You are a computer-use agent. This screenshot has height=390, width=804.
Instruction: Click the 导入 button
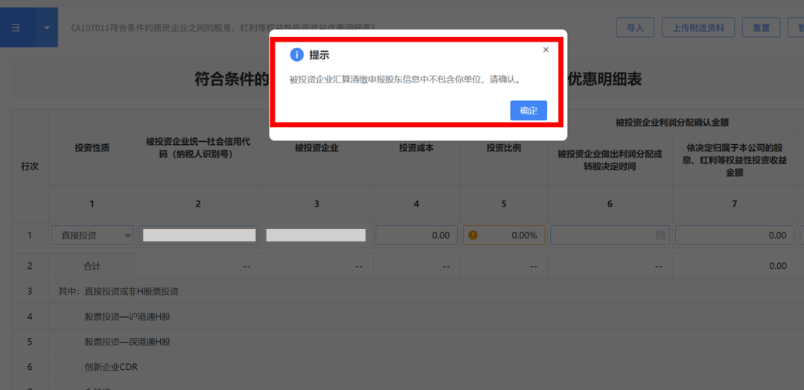click(635, 27)
